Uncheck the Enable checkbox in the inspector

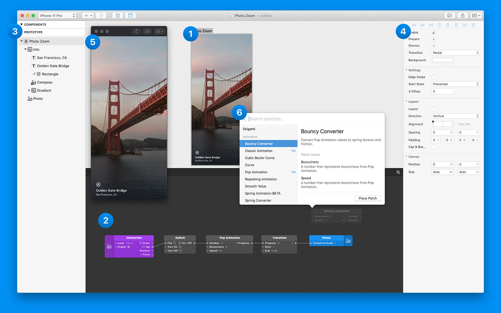[433, 32]
